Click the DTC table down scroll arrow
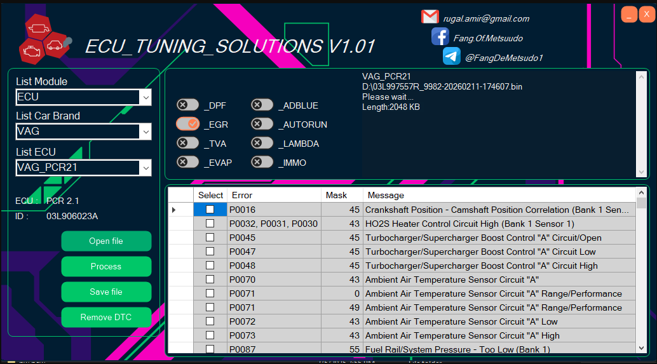Screen dimensions: 657x364 click(x=641, y=347)
